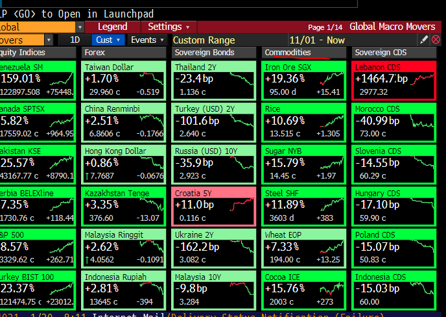Image resolution: width=446 pixels, height=317 pixels.
Task: Click the red Lebanon CDS tile
Action: pyautogui.click(x=394, y=81)
